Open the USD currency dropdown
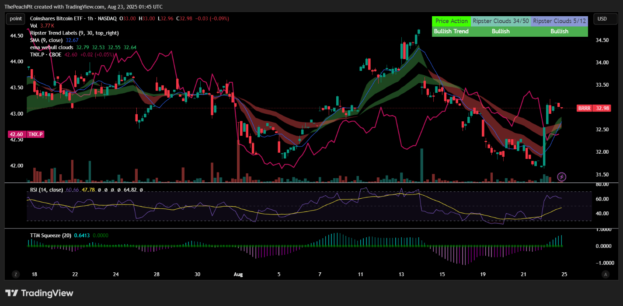 pos(605,19)
